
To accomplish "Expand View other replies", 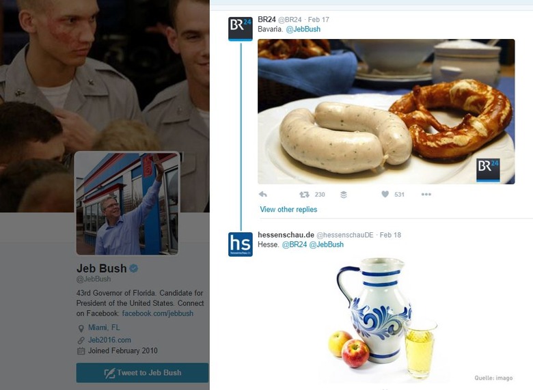I will (288, 209).
